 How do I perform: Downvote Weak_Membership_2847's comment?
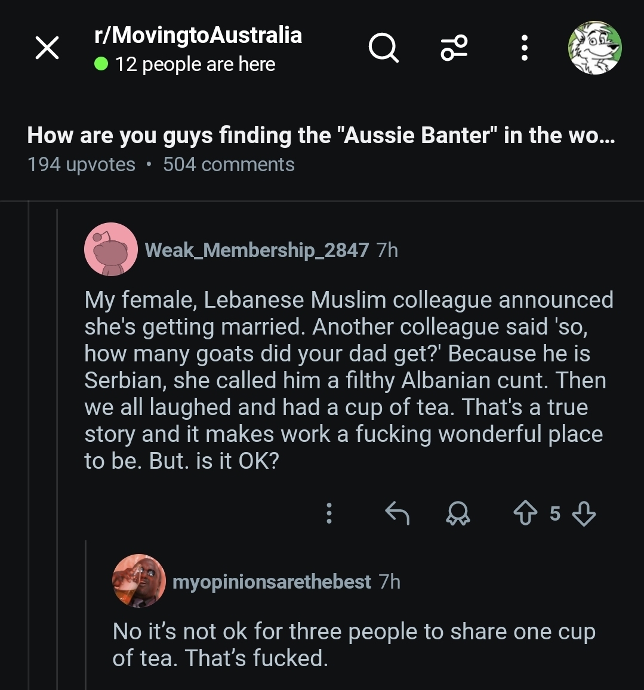[584, 513]
